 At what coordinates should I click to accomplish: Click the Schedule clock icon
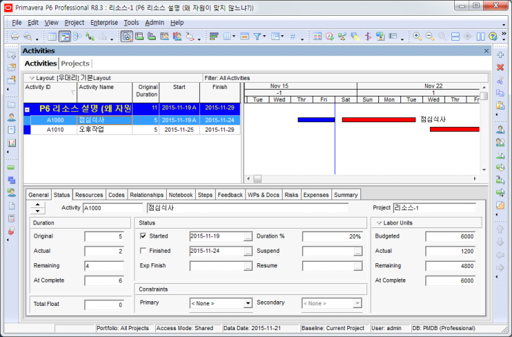point(329,37)
